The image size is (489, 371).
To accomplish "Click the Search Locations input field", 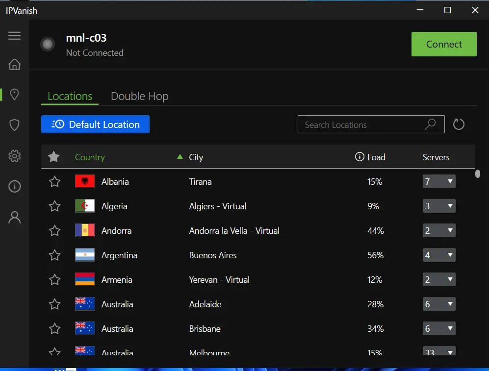I will 371,124.
